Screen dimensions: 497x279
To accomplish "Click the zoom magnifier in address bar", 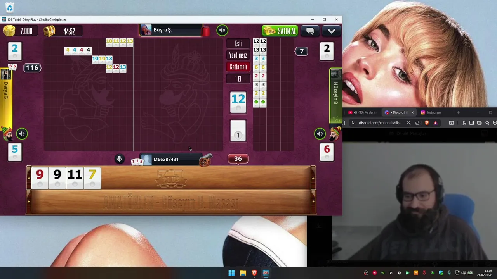I will [408, 123].
